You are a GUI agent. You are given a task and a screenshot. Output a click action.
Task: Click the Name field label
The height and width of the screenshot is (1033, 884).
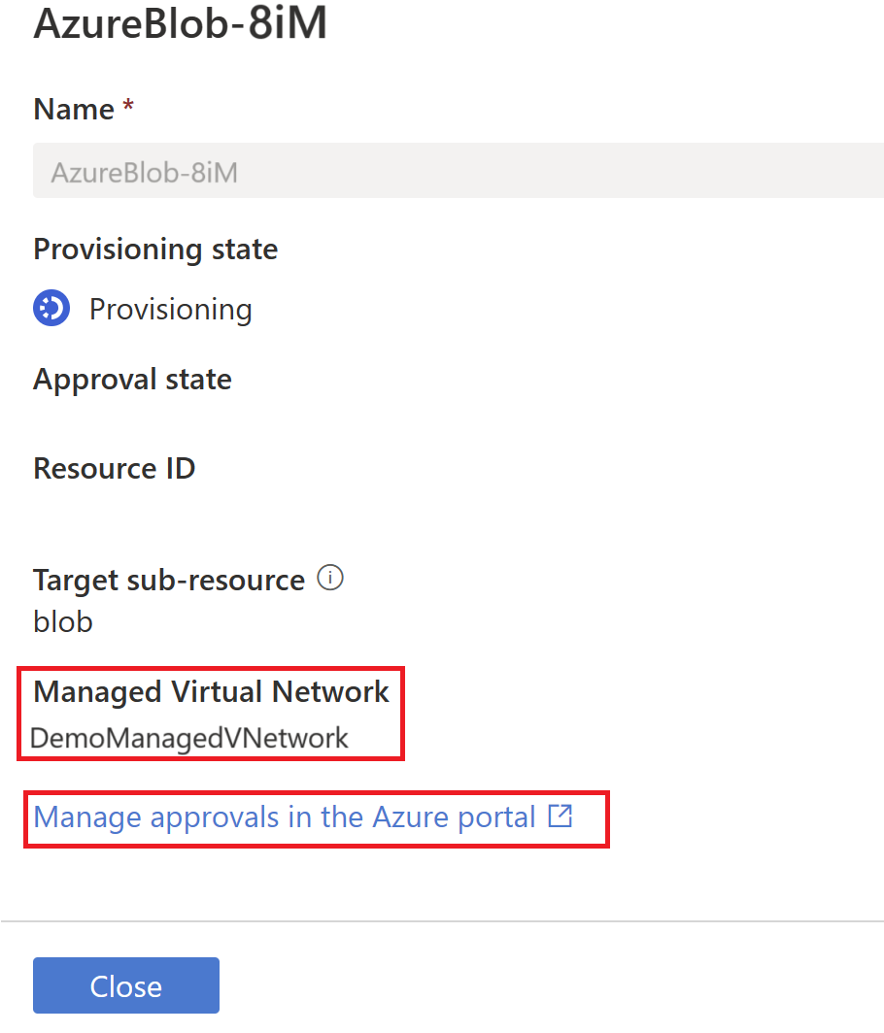tap(74, 110)
